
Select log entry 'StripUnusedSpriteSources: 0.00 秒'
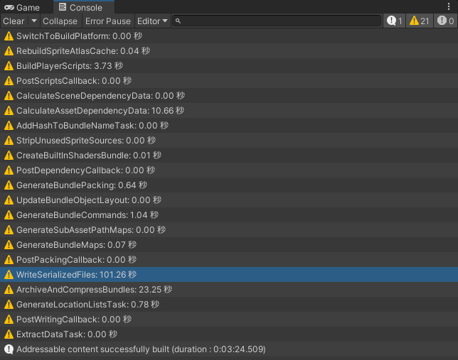coord(229,141)
